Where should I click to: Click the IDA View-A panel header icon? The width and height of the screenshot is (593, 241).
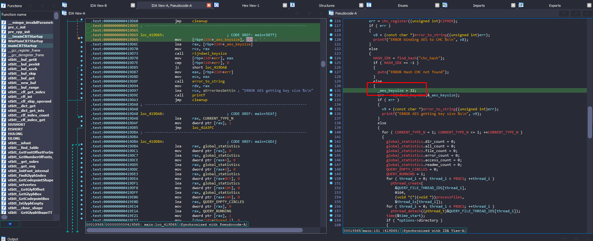pyautogui.click(x=64, y=13)
